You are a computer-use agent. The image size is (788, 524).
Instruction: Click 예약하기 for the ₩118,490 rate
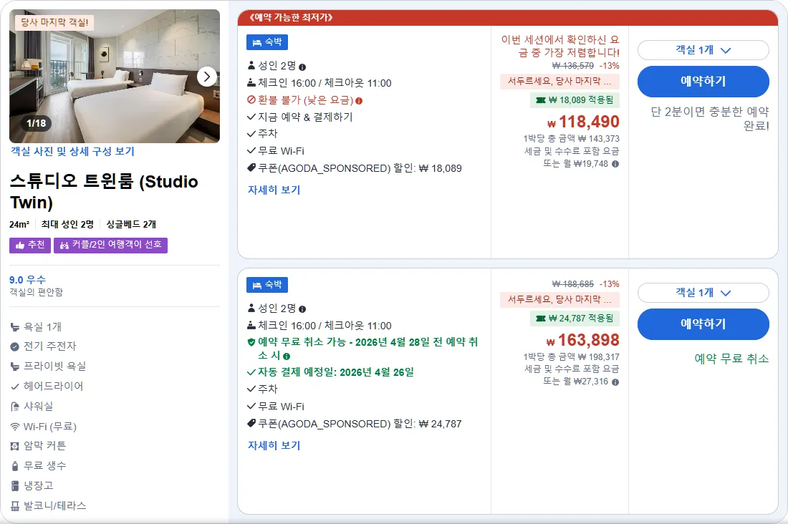coord(703,82)
